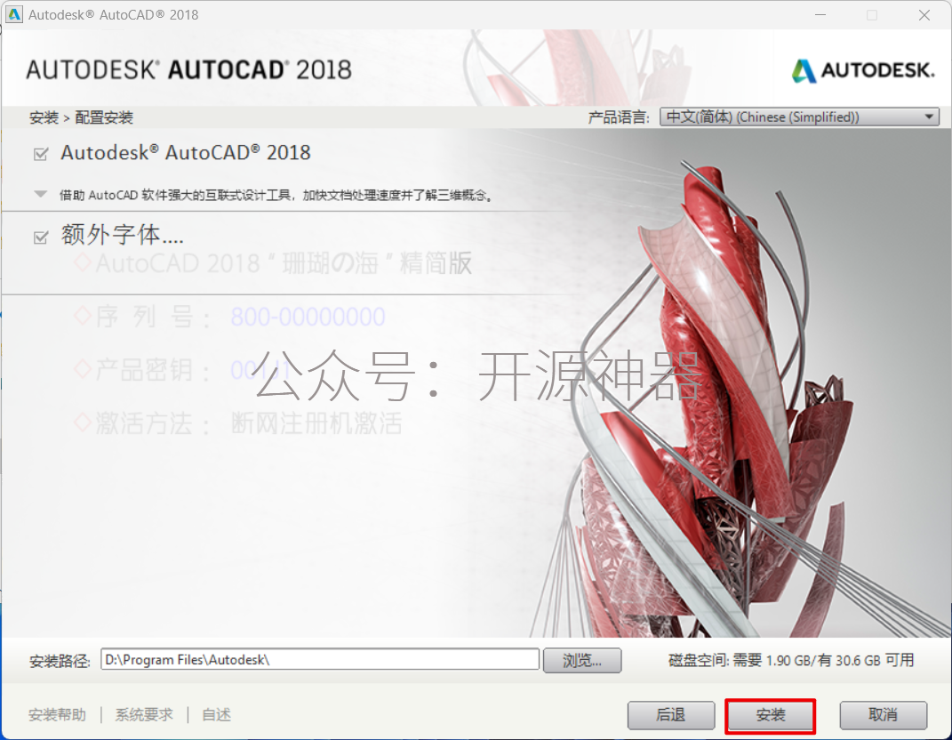The height and width of the screenshot is (740, 952).
Task: Focus the 安装路径 install path field
Action: point(320,660)
